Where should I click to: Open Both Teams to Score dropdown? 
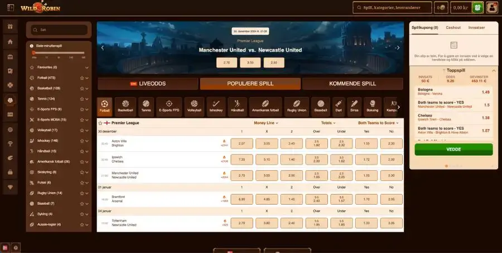tap(378, 123)
